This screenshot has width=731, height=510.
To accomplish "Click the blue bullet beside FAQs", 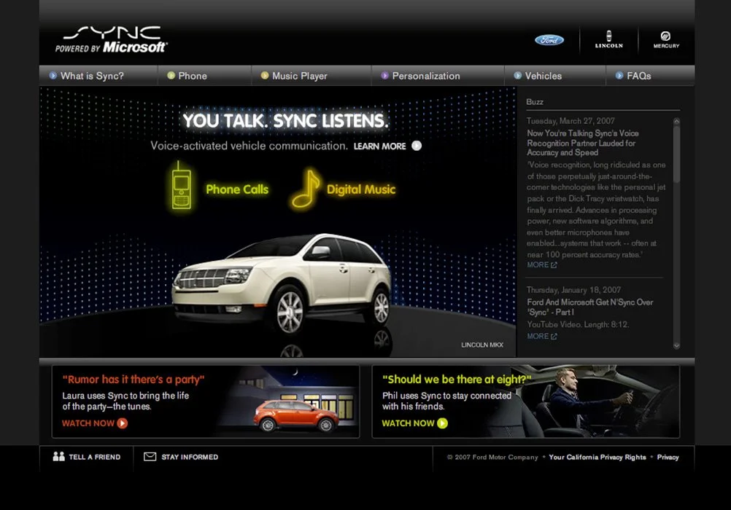I will click(x=619, y=76).
